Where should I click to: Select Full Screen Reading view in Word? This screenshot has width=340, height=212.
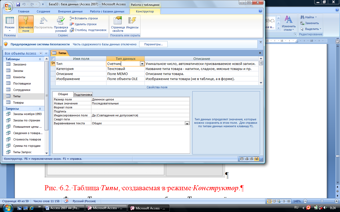(x=274, y=201)
